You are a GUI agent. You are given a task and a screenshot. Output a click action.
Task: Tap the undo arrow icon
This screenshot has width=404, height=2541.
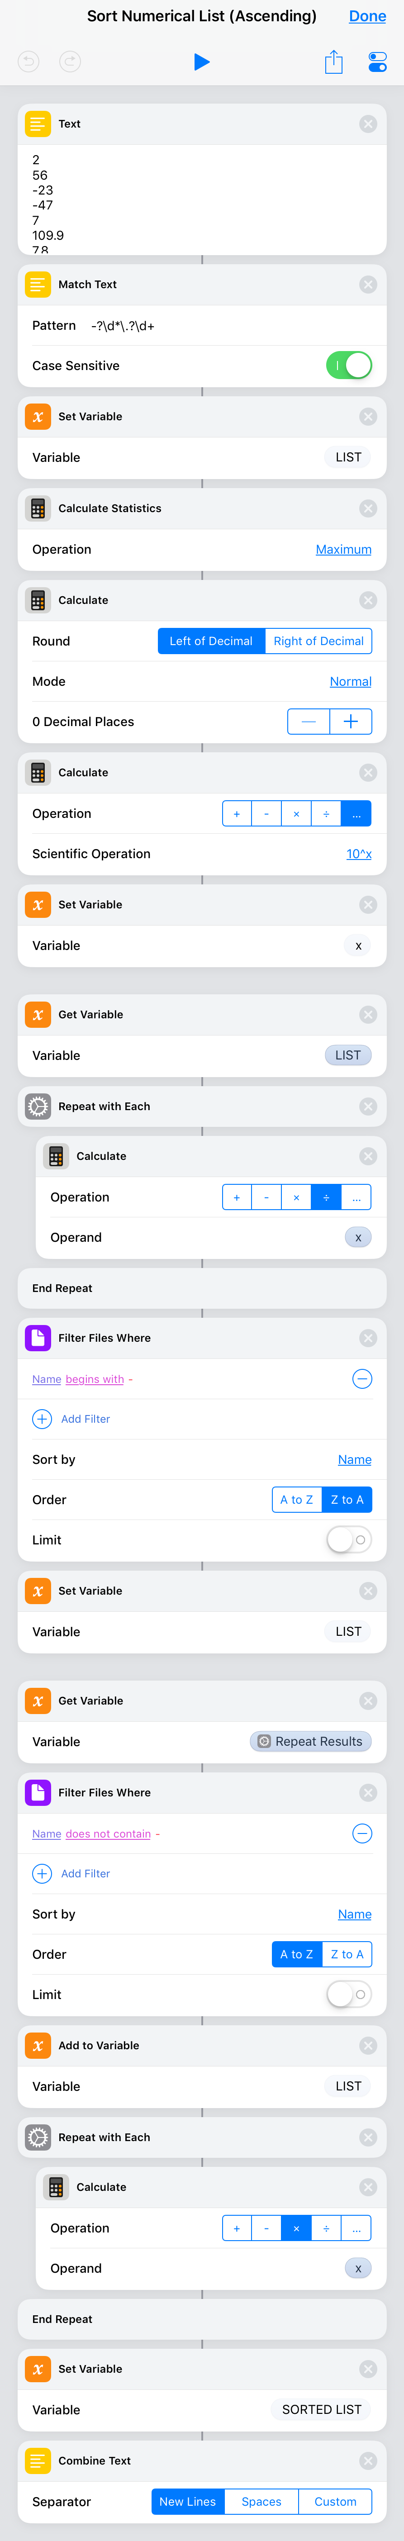tap(29, 62)
